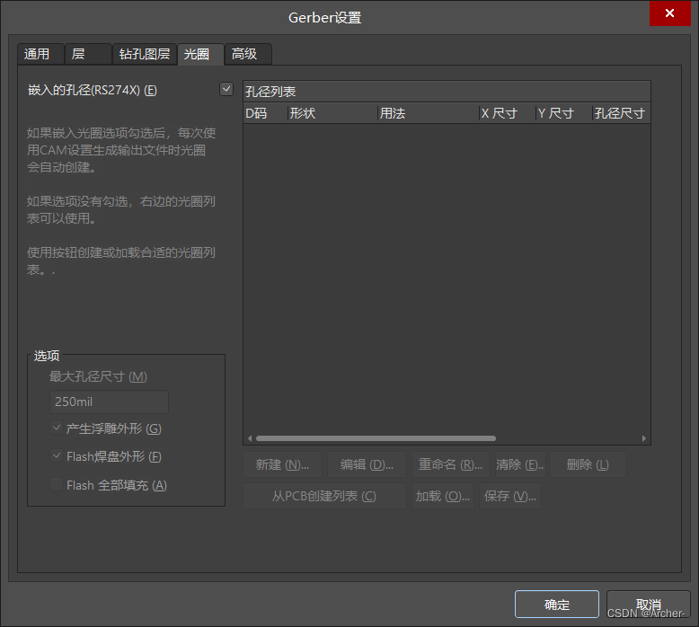The height and width of the screenshot is (627, 699).
Task: Click the Y 尺寸 column header
Action: [x=563, y=113]
